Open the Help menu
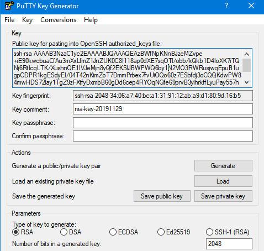The width and height of the screenshot is (264, 251). (x=91, y=20)
